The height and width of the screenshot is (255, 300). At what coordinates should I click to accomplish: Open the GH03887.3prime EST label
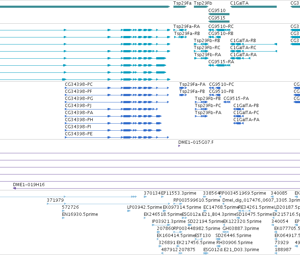click(x=241, y=229)
